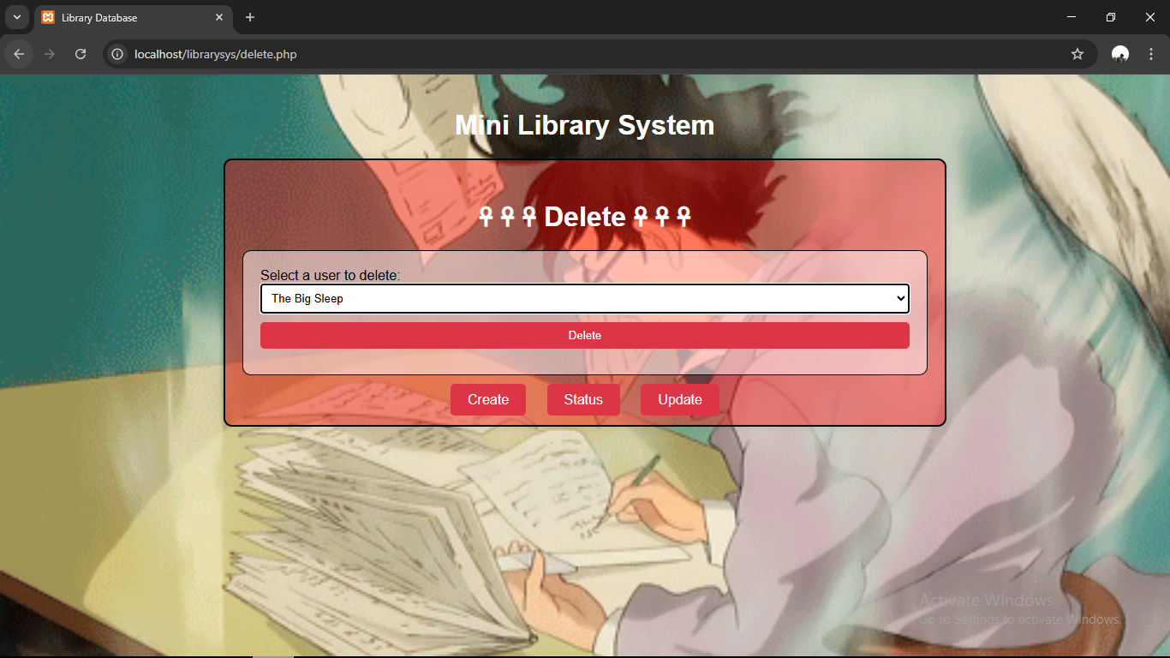The height and width of the screenshot is (658, 1170).
Task: Open the tab search chevron
Action: tap(16, 17)
